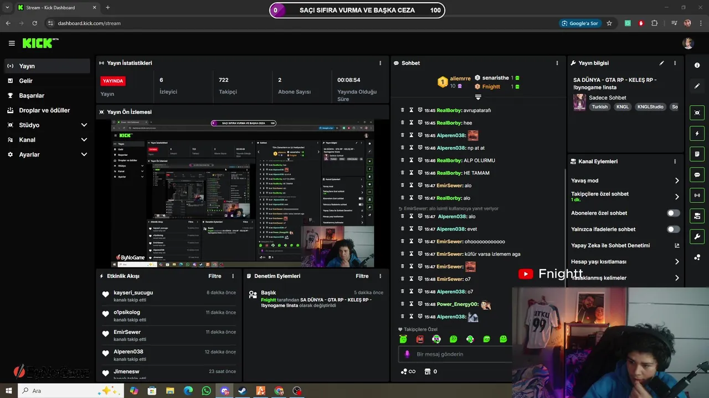Open Yasaklanmış kelimeler chevron
Screen dimensions: 709x398
677,277
